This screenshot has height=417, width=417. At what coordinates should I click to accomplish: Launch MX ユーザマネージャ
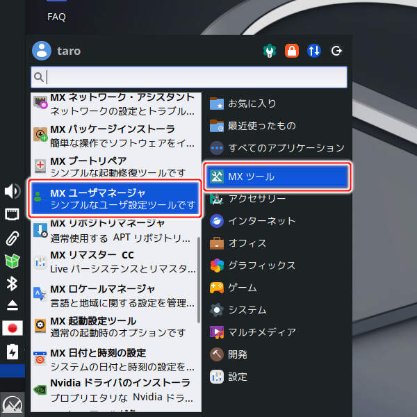(115, 198)
